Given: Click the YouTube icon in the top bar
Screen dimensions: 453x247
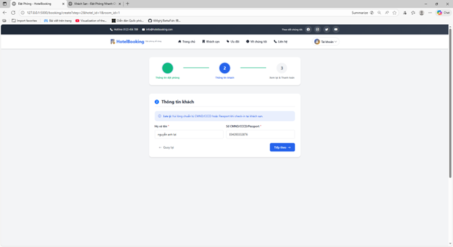Looking at the screenshot, I should coord(336,30).
